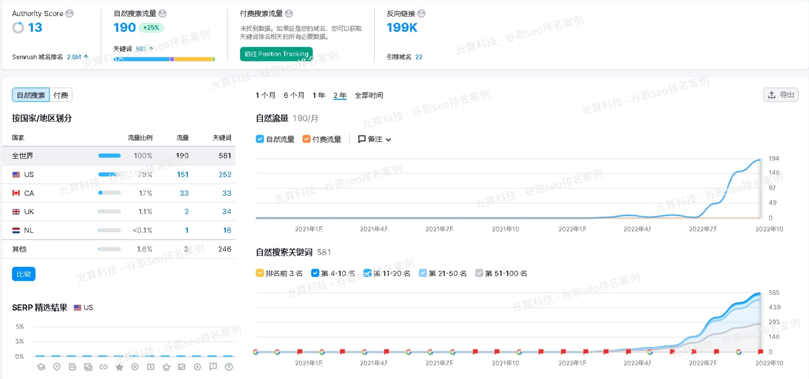The height and width of the screenshot is (379, 809).
Task: Disable the 第 51-100 名 keyword filter
Action: 479,273
